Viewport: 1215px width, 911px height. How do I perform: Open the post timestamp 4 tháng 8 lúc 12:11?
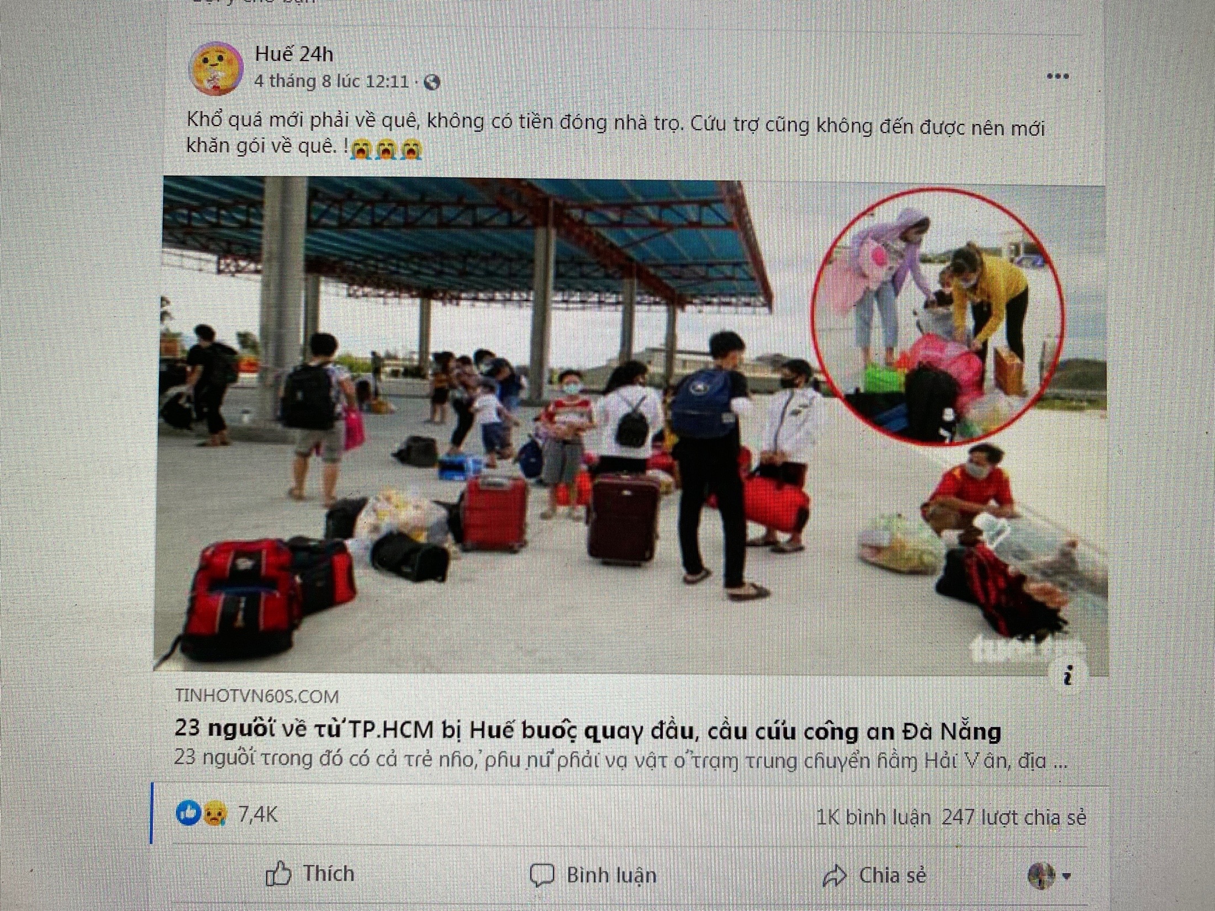click(331, 82)
